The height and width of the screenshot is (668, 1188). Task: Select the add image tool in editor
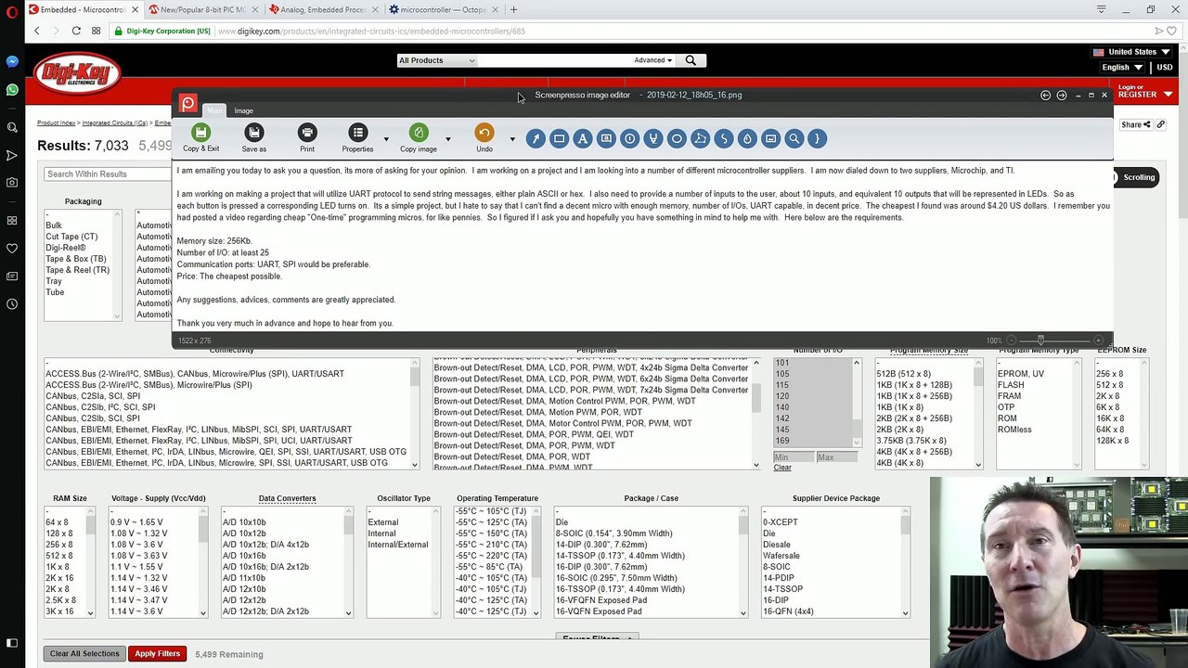pos(770,138)
